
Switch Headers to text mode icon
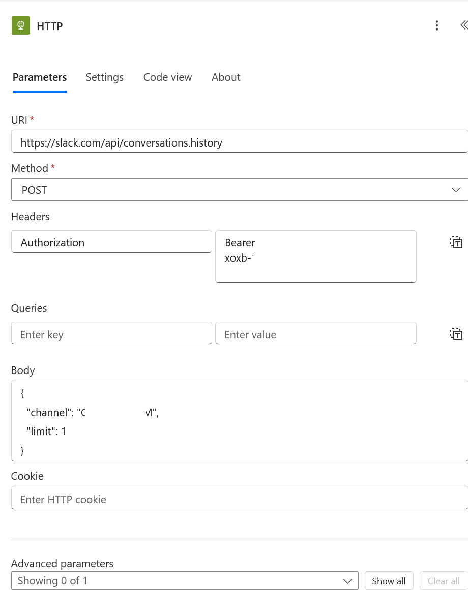(x=456, y=242)
